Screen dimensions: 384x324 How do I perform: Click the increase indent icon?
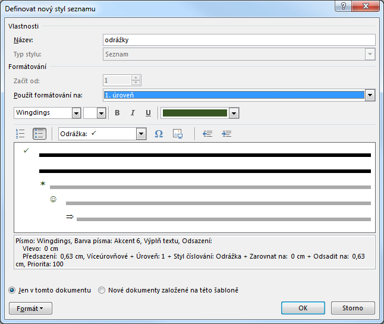click(x=226, y=134)
